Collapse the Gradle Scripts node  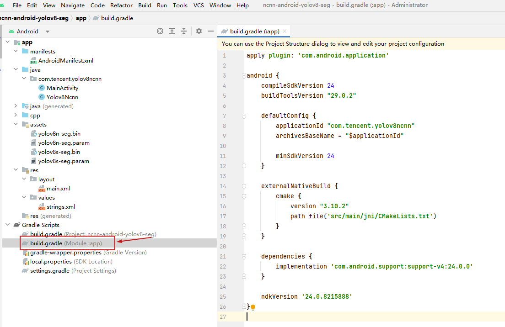7,225
